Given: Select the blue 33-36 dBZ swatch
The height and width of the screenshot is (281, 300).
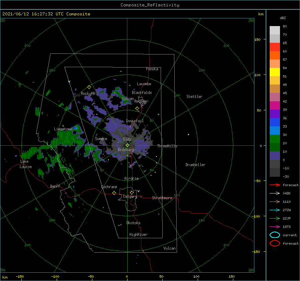Looking at the screenshot, I should click(x=275, y=122).
